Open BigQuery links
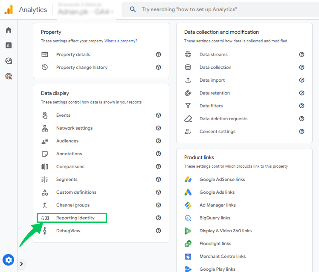This screenshot has height=272, width=319. [x=215, y=218]
